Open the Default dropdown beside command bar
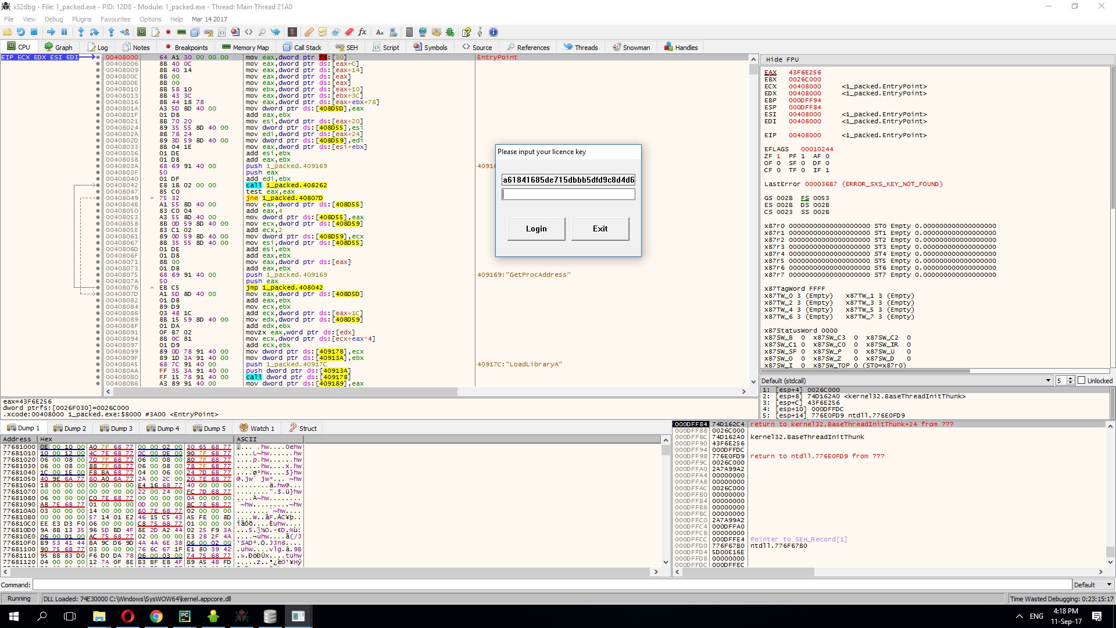Image resolution: width=1116 pixels, height=628 pixels. coord(1093,585)
